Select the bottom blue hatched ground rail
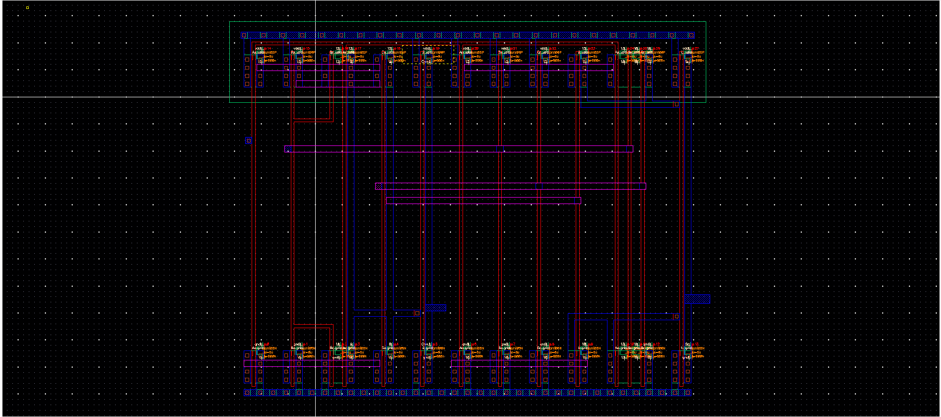Screen dimensions: 941x417 click(x=469, y=393)
